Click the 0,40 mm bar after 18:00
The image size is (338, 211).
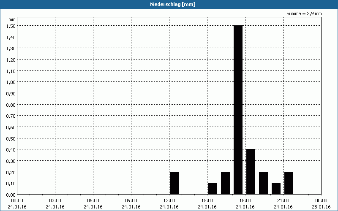251,172
